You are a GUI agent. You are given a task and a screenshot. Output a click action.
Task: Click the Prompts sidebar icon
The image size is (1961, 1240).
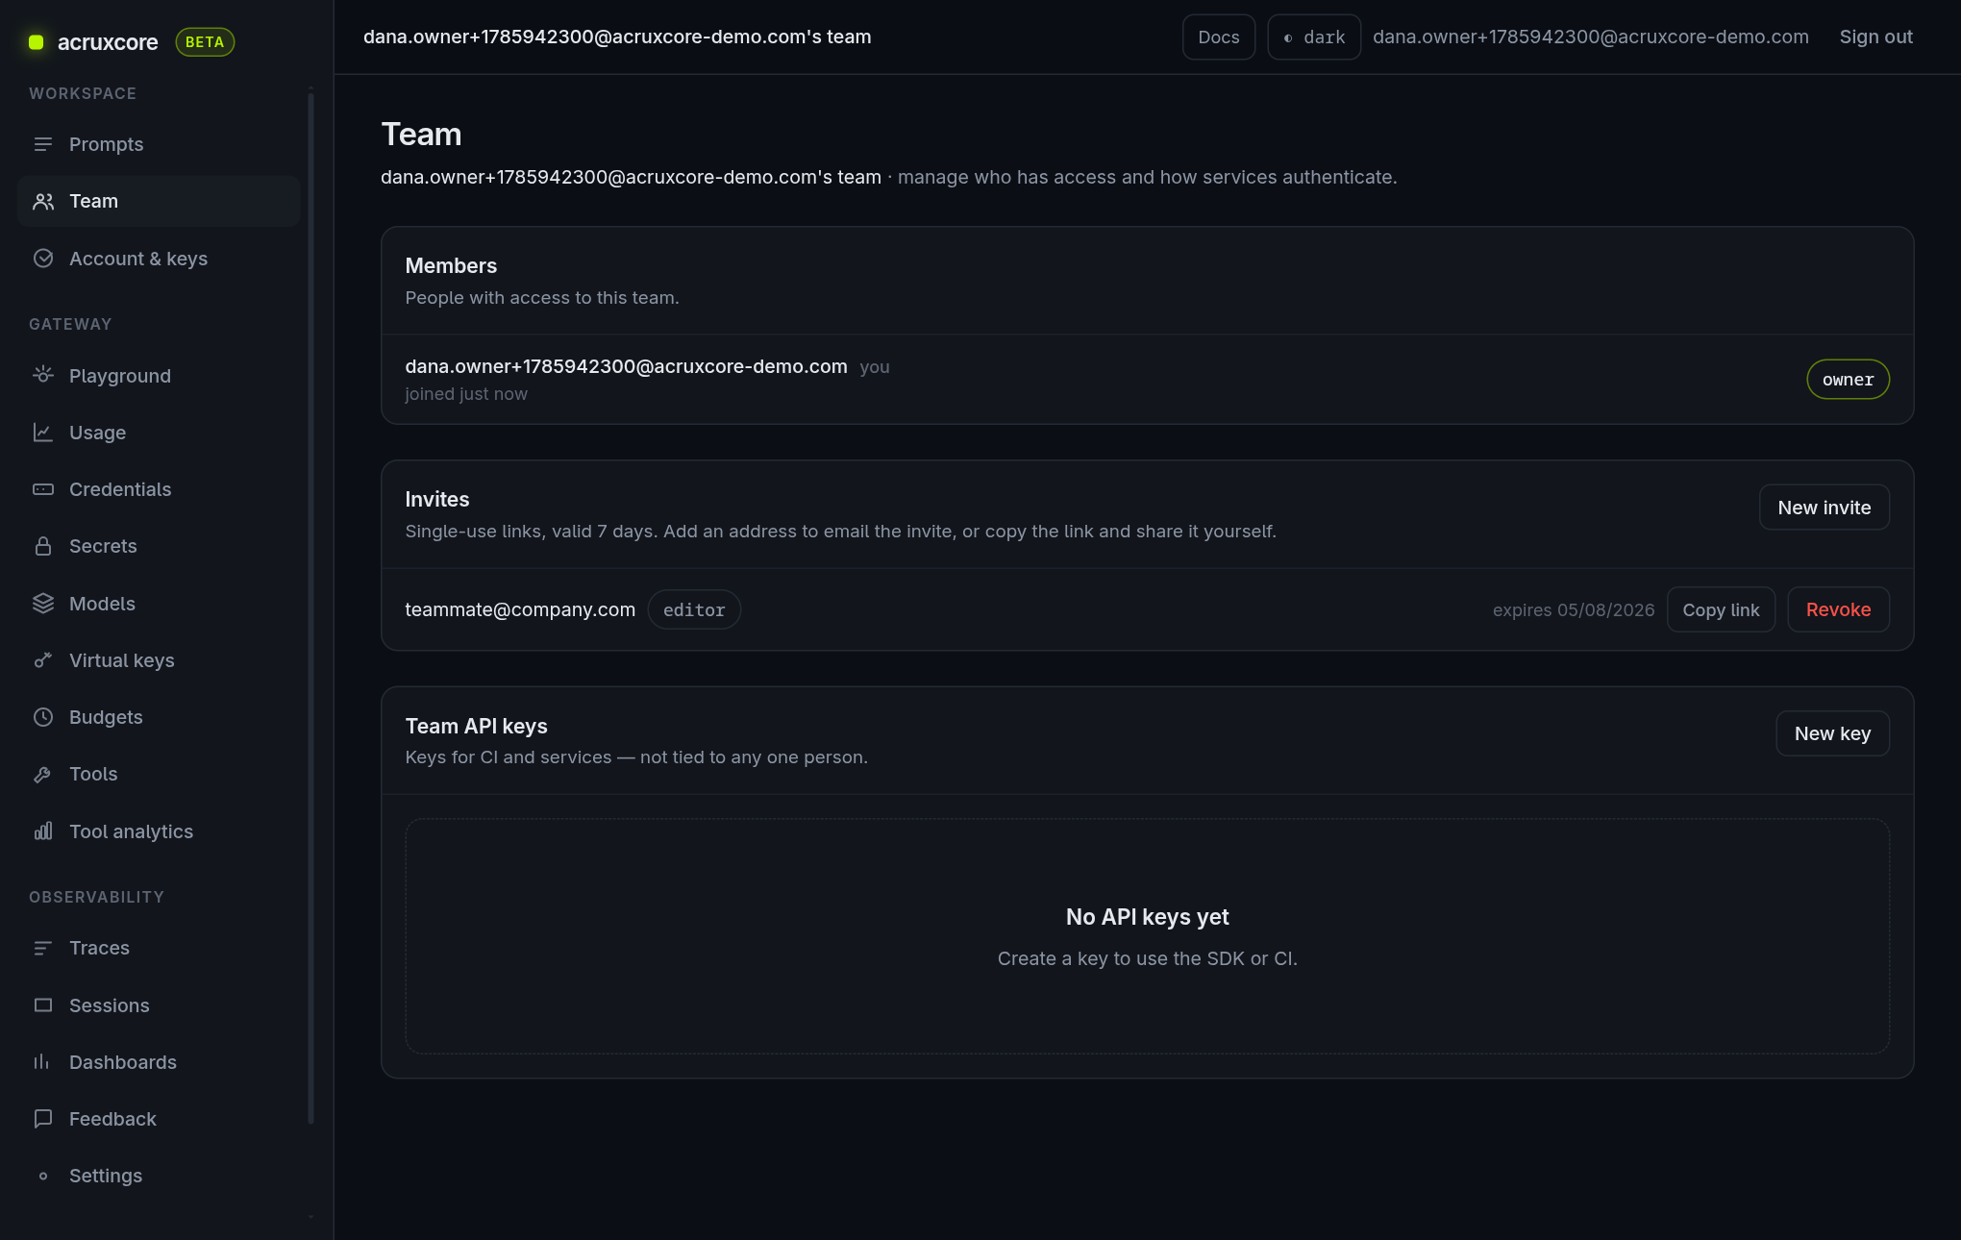click(43, 144)
